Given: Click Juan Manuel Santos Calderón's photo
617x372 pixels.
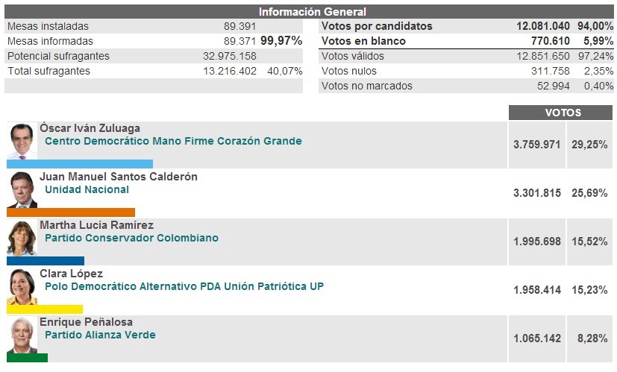Looking at the screenshot, I should pos(22,189).
